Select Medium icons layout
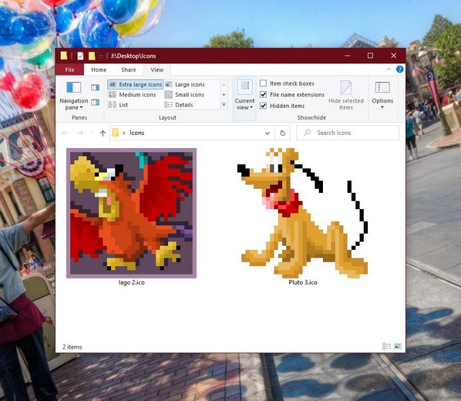The width and height of the screenshot is (461, 401). click(x=132, y=95)
